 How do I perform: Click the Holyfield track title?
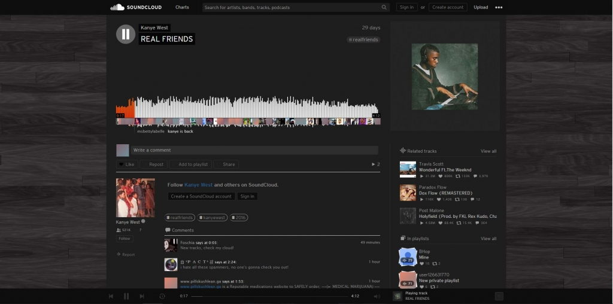coord(458,216)
